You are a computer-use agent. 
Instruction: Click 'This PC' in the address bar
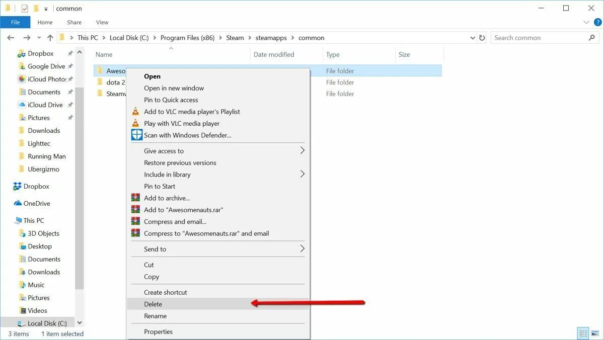pos(88,38)
